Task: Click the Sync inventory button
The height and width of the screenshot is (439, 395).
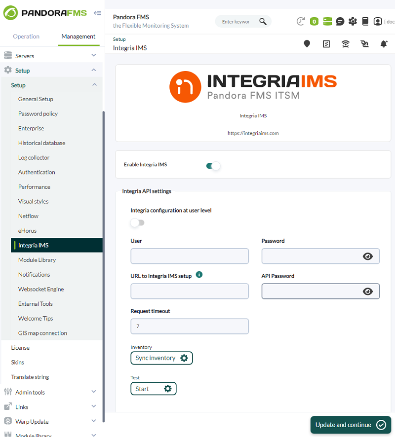Action: tap(161, 358)
